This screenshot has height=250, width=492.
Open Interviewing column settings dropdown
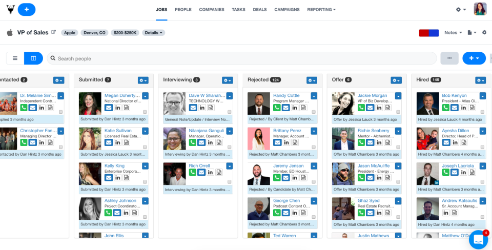point(228,80)
